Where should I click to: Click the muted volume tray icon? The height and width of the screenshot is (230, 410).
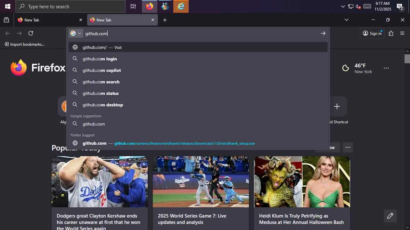(358, 6)
